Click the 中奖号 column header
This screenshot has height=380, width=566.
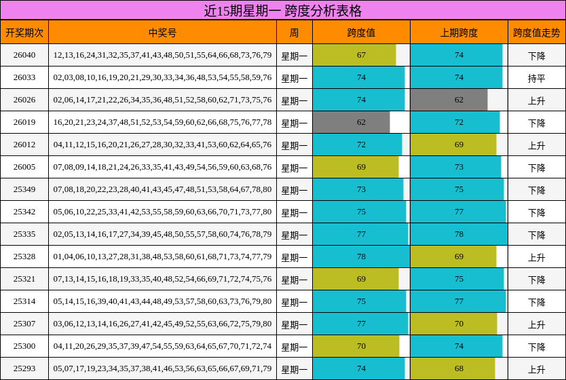pyautogui.click(x=162, y=33)
